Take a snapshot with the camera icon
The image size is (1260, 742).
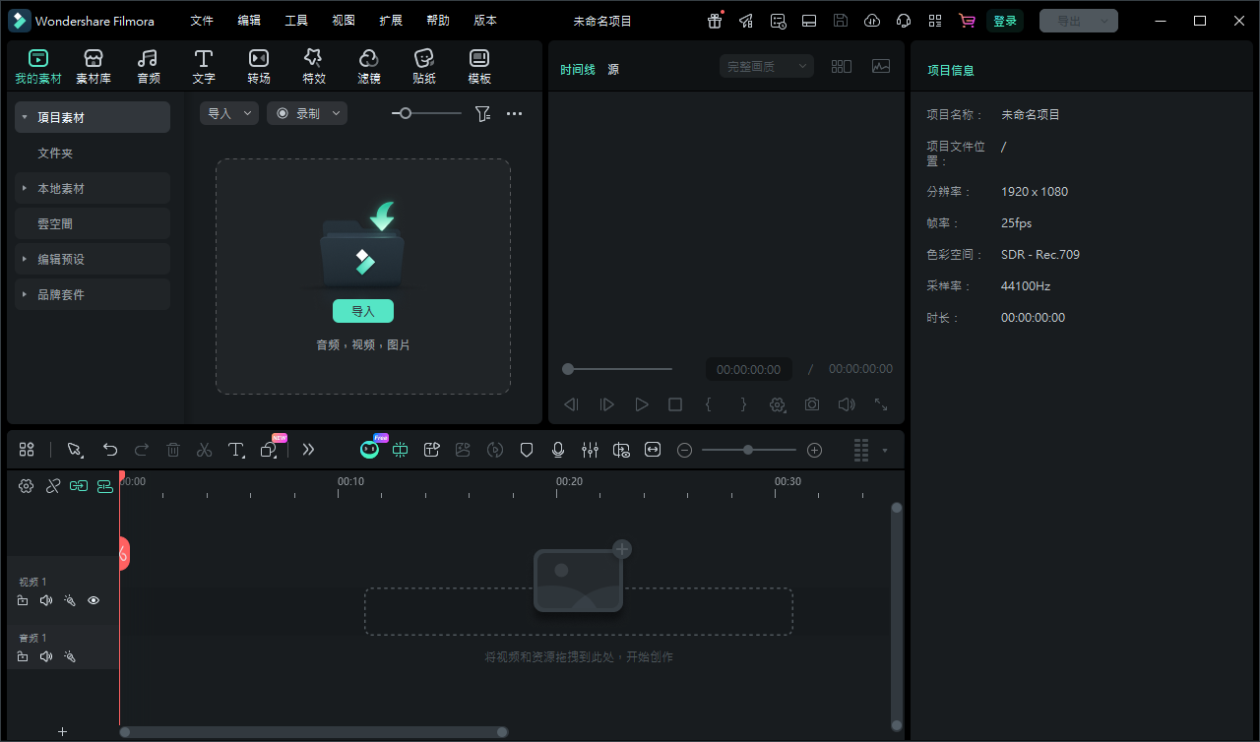point(811,404)
